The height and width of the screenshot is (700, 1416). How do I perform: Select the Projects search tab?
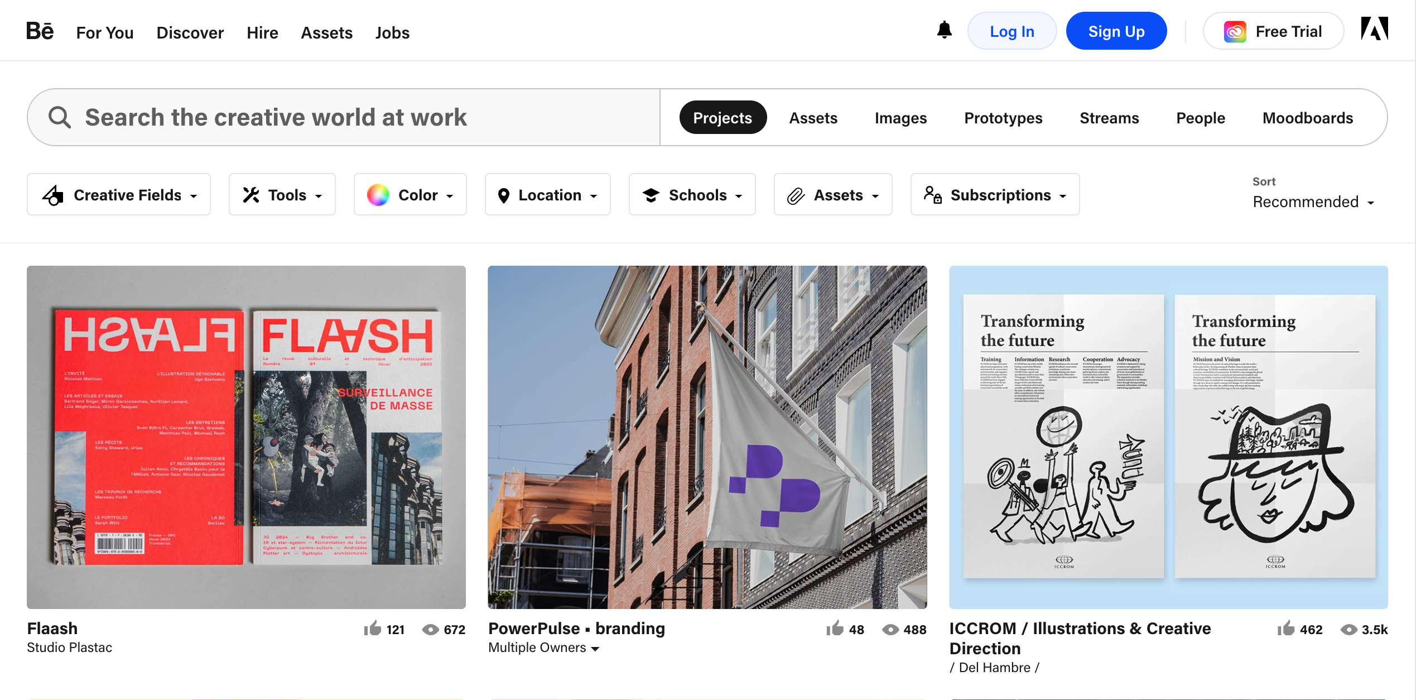coord(723,118)
